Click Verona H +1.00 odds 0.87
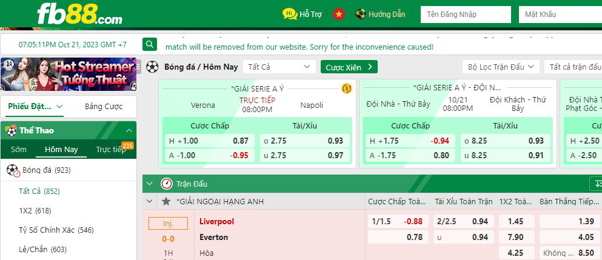Viewport: 602px width, 260px height. click(x=210, y=141)
